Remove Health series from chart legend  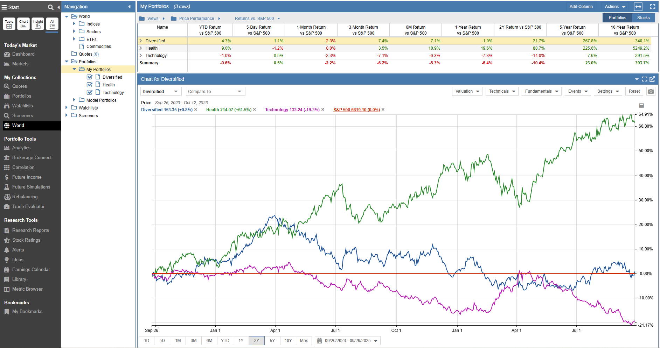tap(255, 110)
